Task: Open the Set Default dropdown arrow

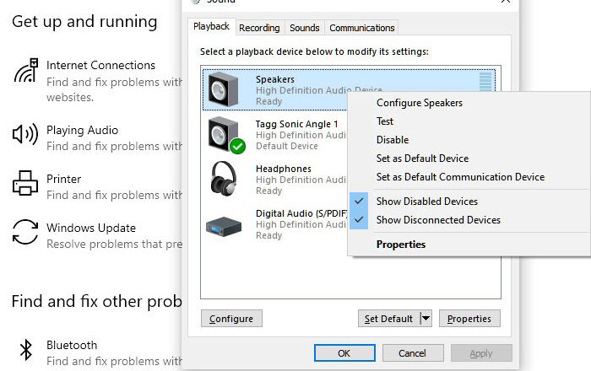Action: pyautogui.click(x=426, y=319)
